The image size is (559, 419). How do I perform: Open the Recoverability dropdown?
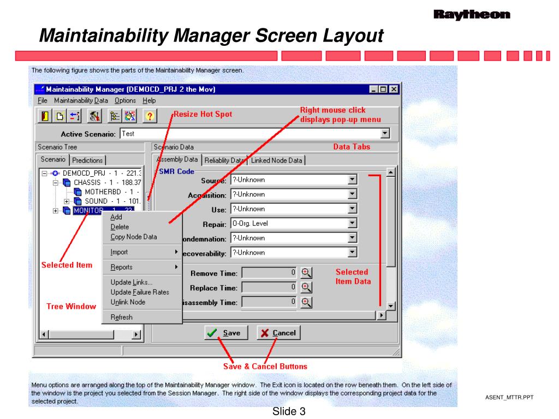(352, 253)
